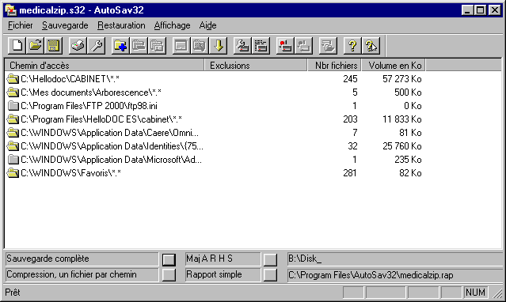This screenshot has width=506, height=302.
Task: Click the 500 Ko volume value
Action: [408, 92]
